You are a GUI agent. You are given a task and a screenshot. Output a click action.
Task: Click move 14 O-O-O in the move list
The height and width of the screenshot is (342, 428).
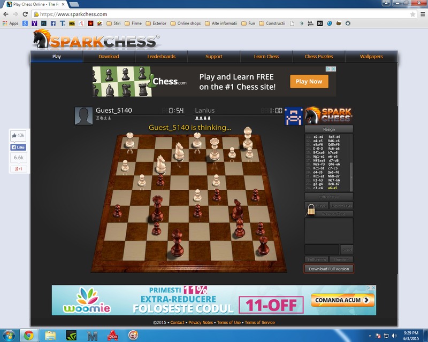(x=318, y=149)
